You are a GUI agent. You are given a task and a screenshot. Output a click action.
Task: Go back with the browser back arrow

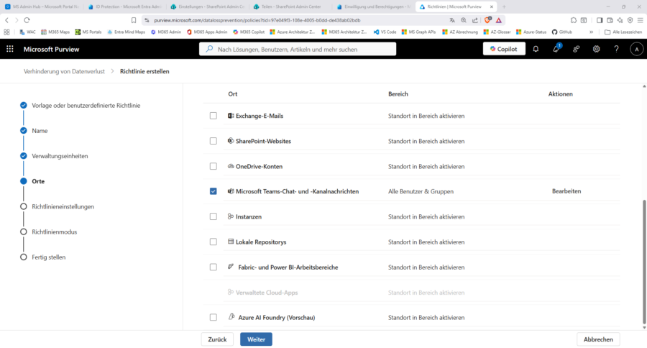click(7, 20)
